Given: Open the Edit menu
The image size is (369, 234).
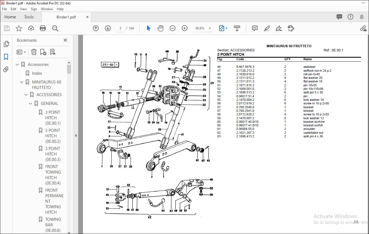Looking at the screenshot, I should (13, 9).
